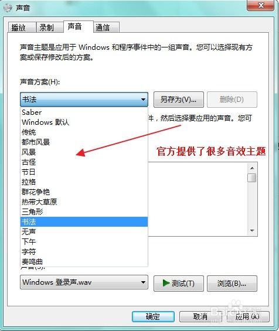The image size is (279, 331).
Task: Select the Saber sound scheme
Action: [84, 112]
